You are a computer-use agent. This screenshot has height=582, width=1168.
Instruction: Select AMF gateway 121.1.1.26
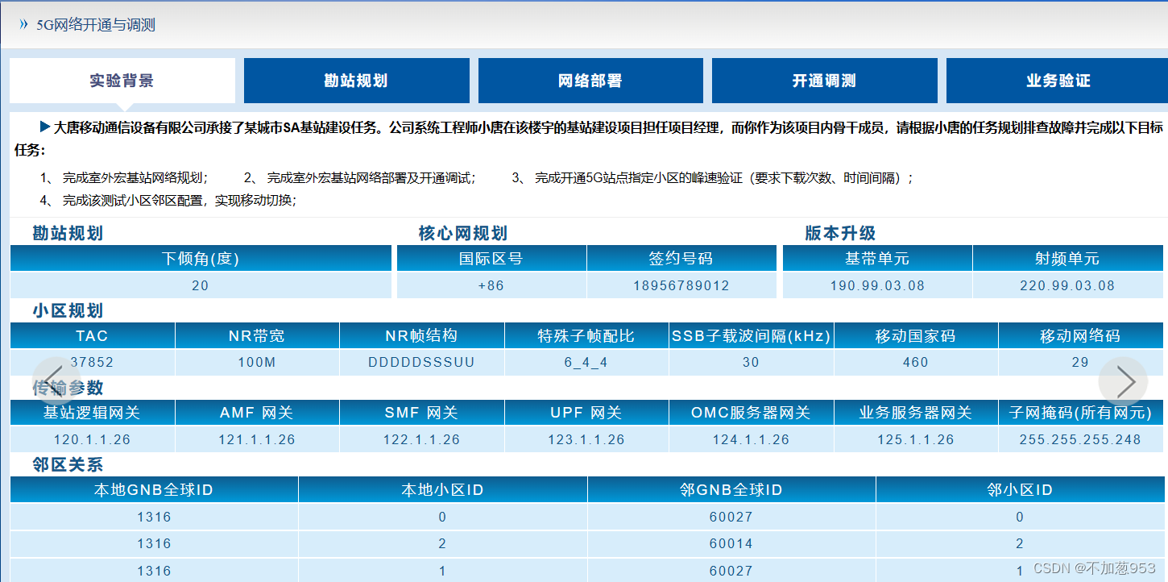(257, 440)
